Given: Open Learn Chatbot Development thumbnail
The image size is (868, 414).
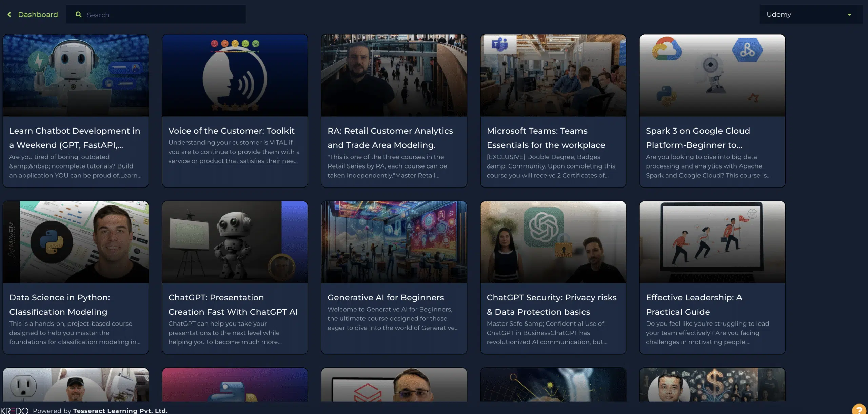Looking at the screenshot, I should pyautogui.click(x=76, y=75).
